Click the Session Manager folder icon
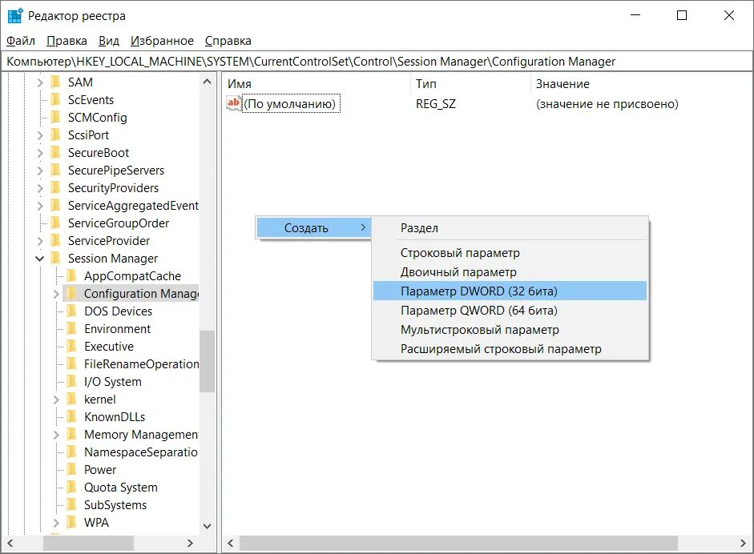The width and height of the screenshot is (754, 554). pyautogui.click(x=55, y=259)
